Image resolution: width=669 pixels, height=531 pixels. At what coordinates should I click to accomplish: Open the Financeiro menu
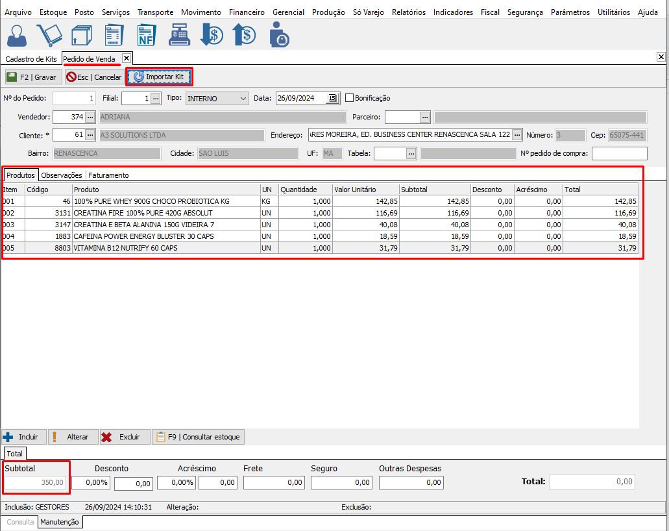point(247,12)
